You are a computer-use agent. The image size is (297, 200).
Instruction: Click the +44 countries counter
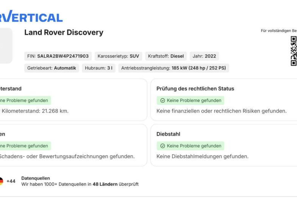click(11, 181)
